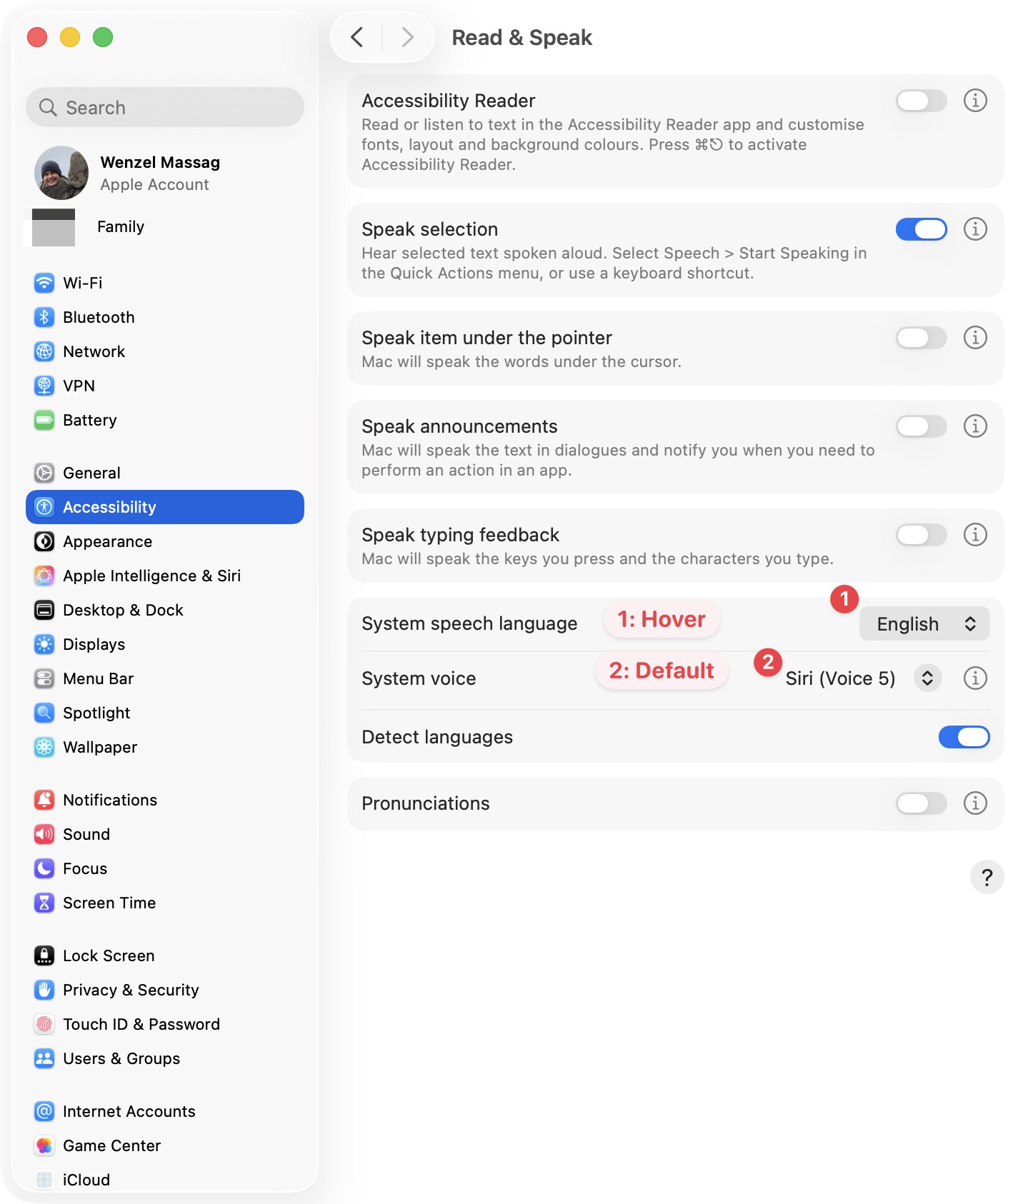The height and width of the screenshot is (1204, 1033).
Task: Enable the Accessibility Reader toggle
Action: 921,101
